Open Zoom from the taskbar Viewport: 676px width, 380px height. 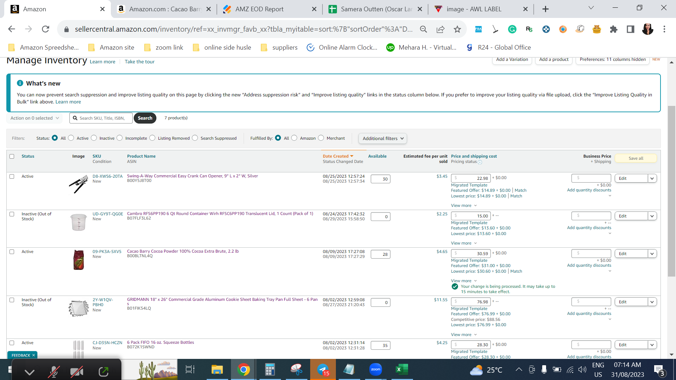376,369
